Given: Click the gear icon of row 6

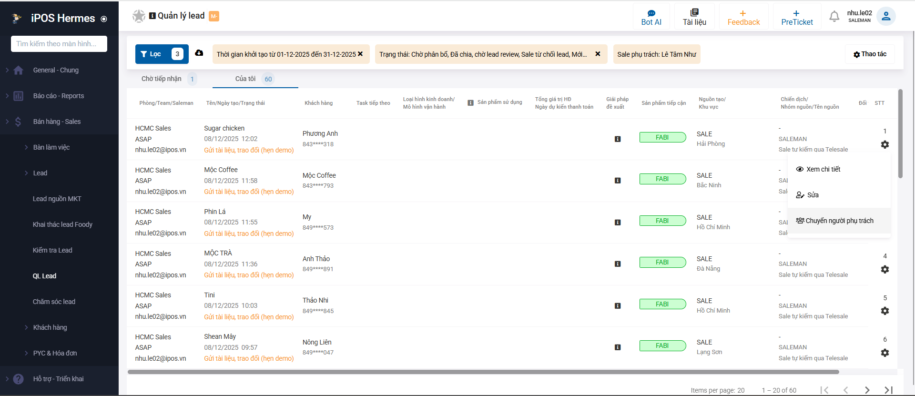Looking at the screenshot, I should (x=885, y=353).
